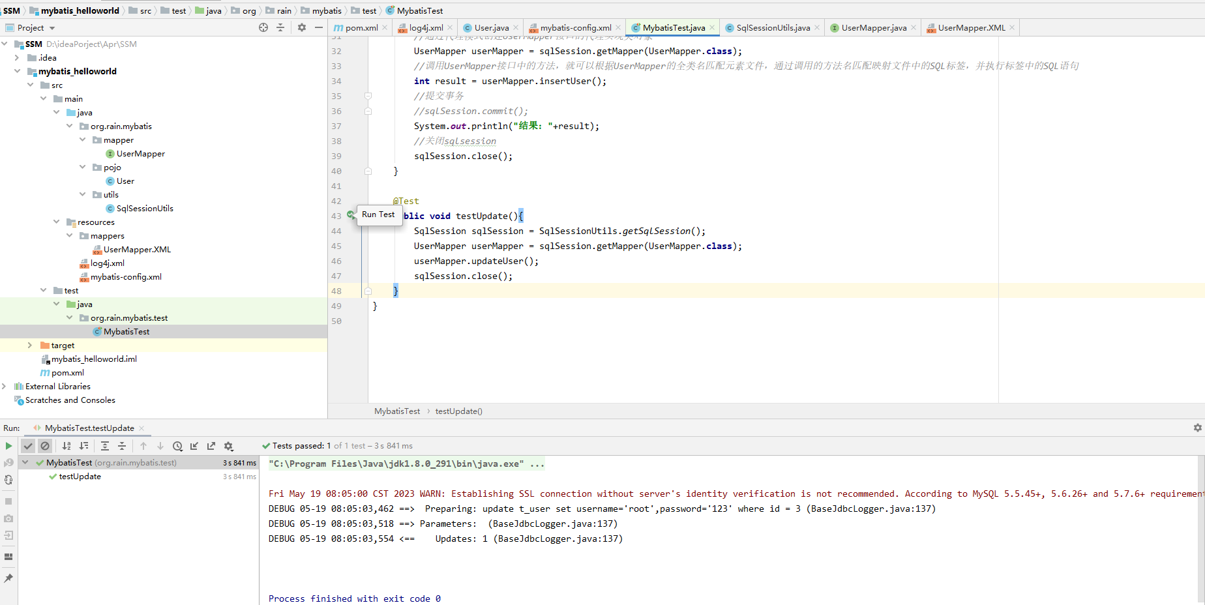
Task: Toggle the Show Ignored tests filter
Action: click(45, 446)
